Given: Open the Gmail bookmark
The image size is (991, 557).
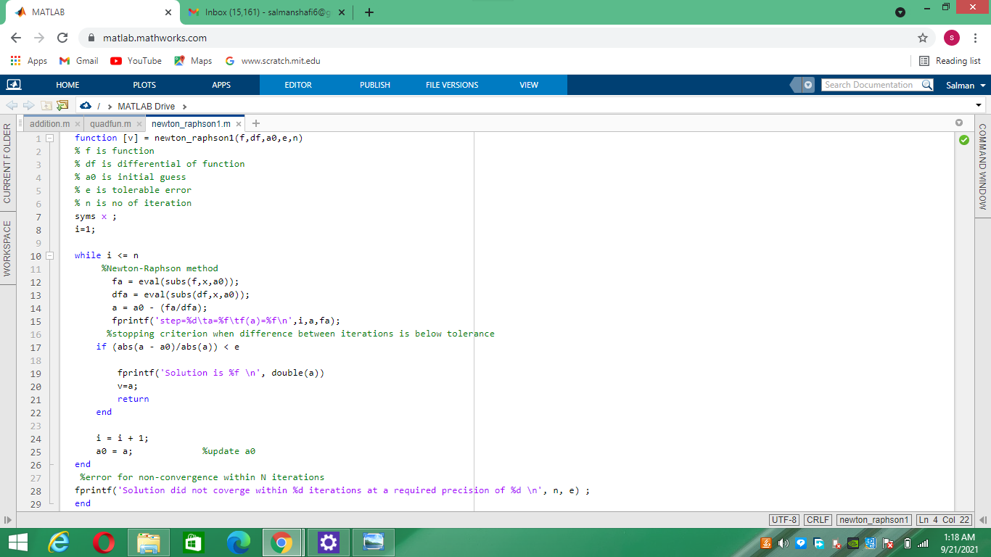Looking at the screenshot, I should pyautogui.click(x=78, y=61).
